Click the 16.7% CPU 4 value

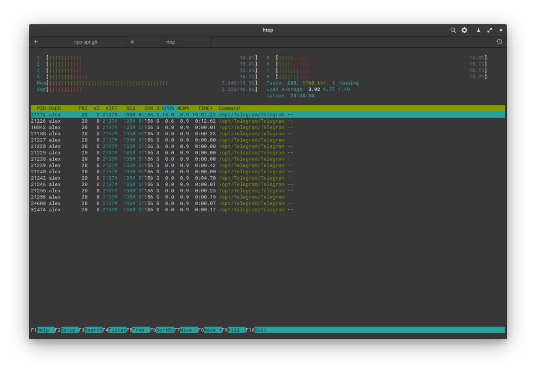coord(247,77)
